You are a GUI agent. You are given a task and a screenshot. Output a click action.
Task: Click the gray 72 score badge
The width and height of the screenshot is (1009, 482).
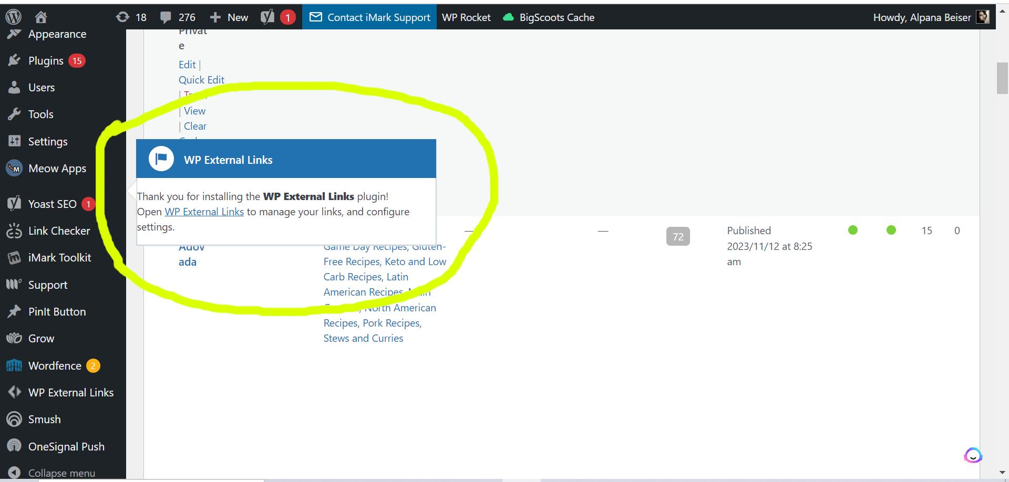point(678,236)
